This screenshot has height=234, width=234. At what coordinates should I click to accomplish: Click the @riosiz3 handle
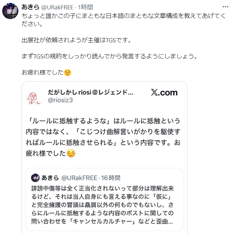[x=60, y=100]
